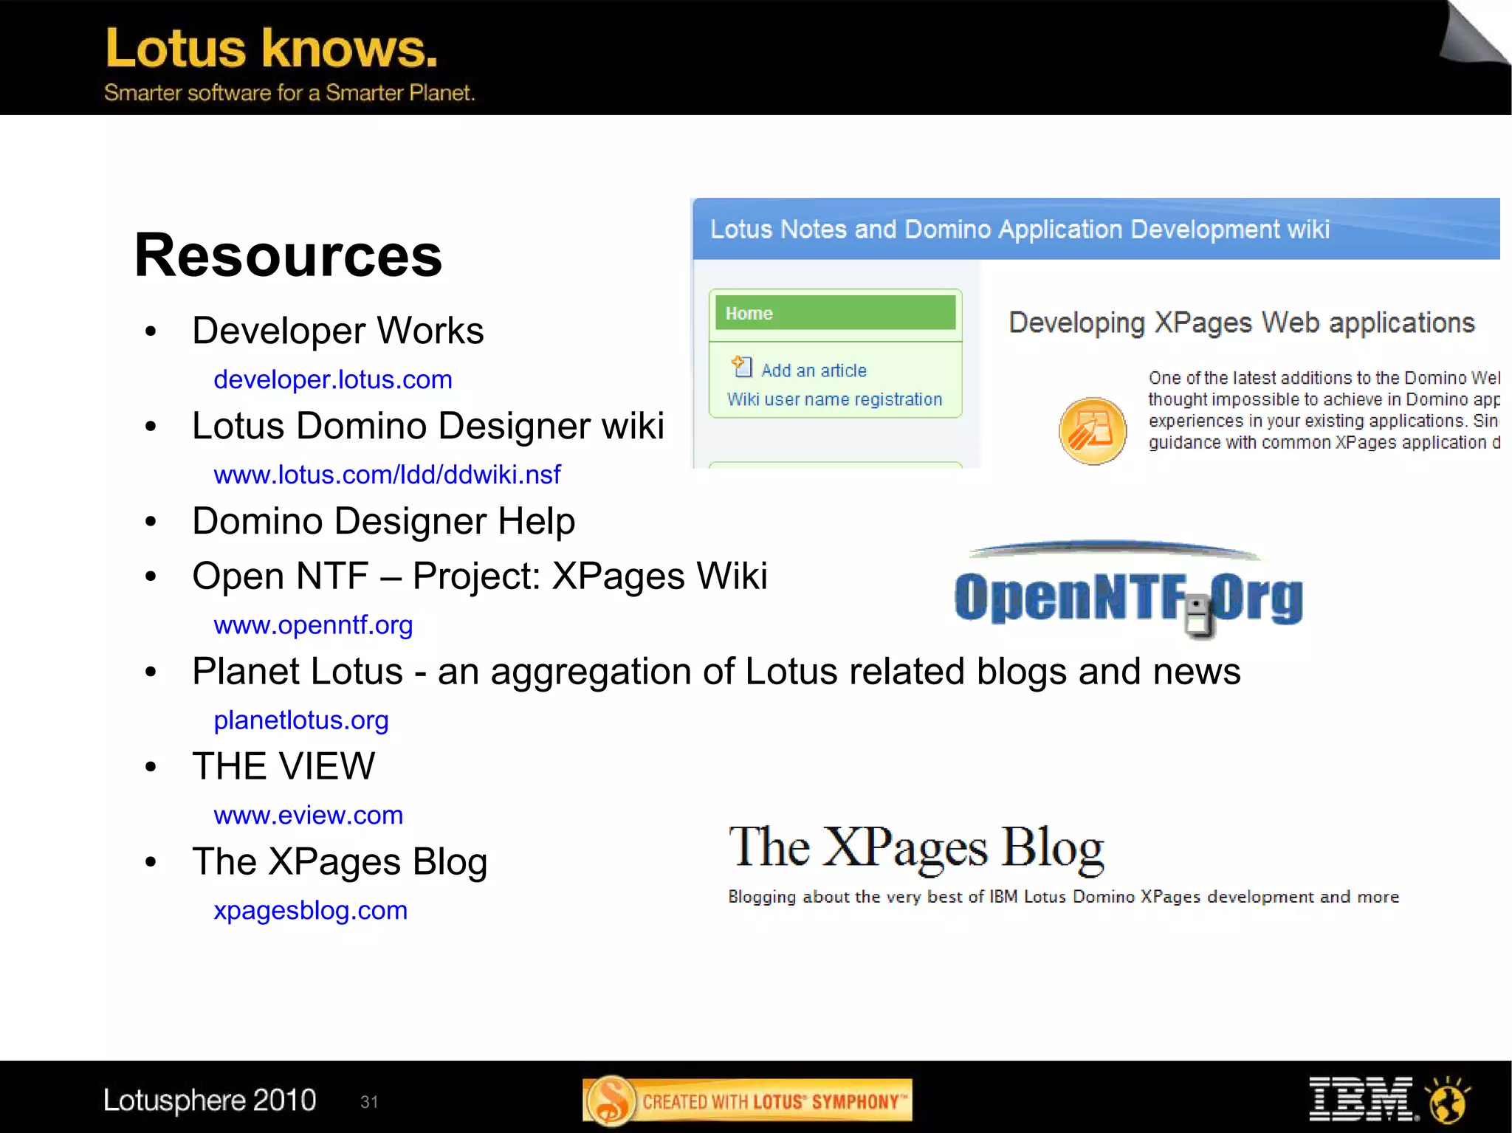
Task: Select the 'Domino Designer Help' bullet
Action: tap(384, 521)
